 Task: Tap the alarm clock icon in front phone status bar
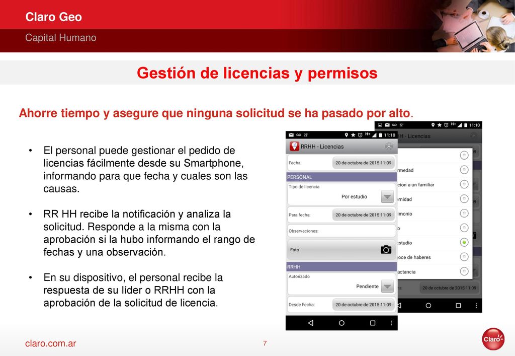click(360, 135)
